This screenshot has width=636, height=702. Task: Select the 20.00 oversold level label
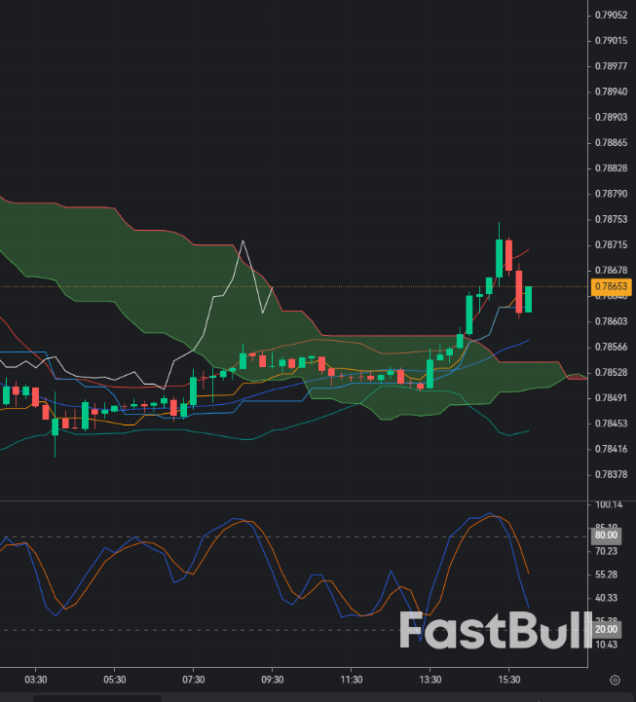[x=607, y=630]
